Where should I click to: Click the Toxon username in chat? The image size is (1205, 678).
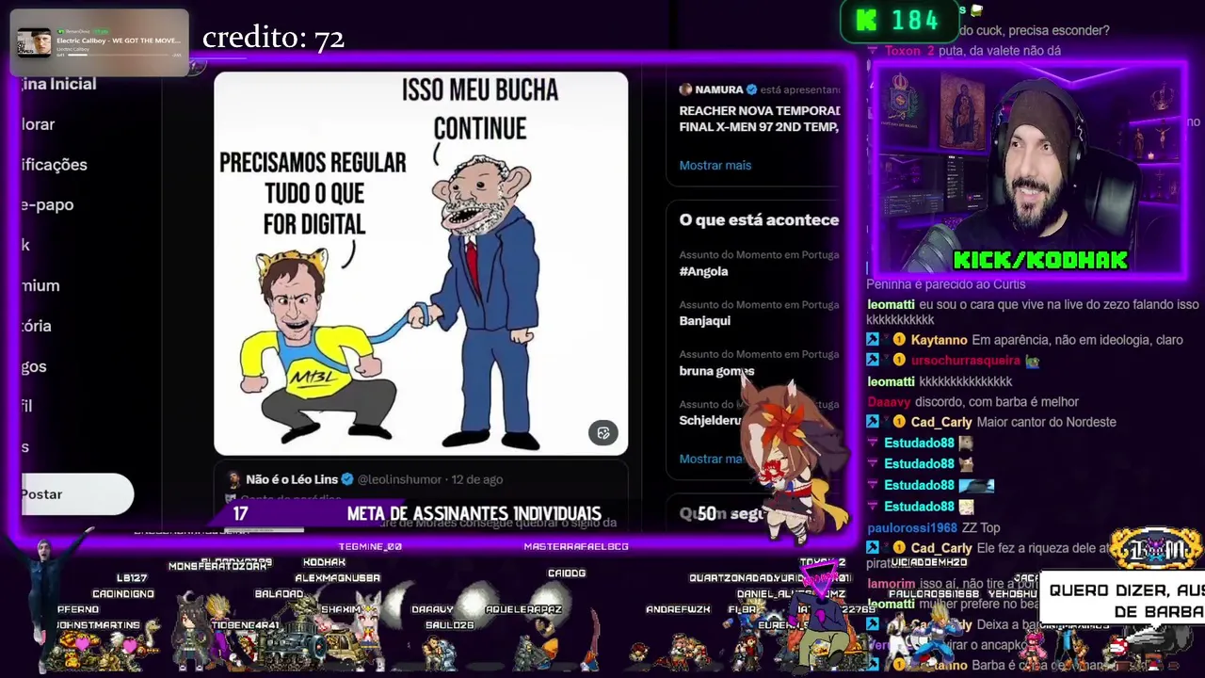[903, 51]
